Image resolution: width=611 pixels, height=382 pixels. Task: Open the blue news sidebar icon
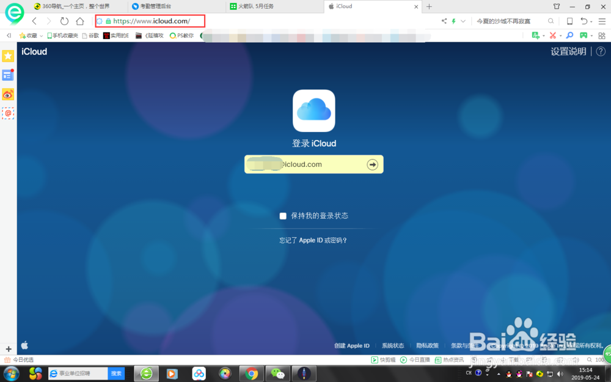tap(8, 75)
